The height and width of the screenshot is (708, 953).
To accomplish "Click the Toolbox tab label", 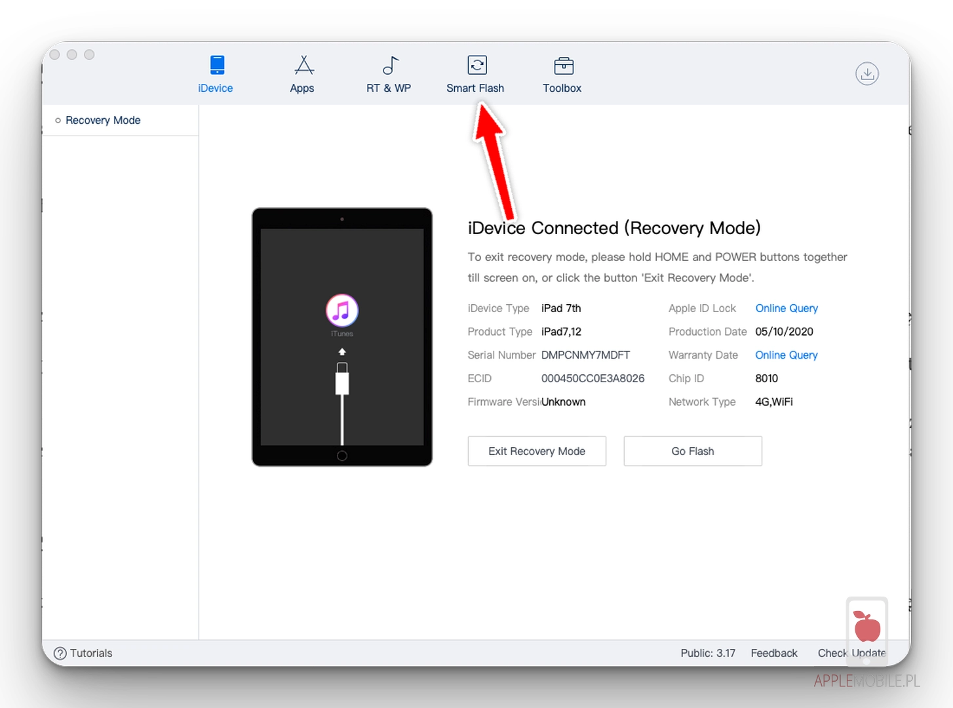I will tap(562, 88).
